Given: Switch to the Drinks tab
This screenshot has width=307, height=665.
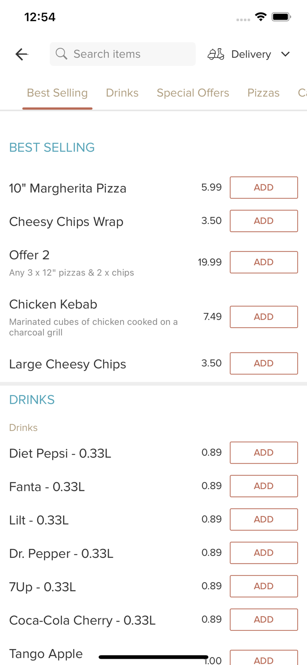Looking at the screenshot, I should (x=122, y=93).
